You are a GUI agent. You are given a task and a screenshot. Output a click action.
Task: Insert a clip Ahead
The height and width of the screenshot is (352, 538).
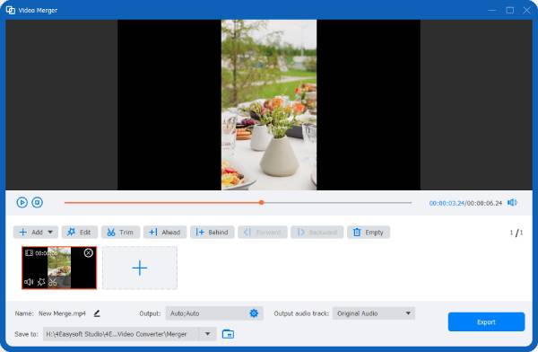tap(165, 232)
